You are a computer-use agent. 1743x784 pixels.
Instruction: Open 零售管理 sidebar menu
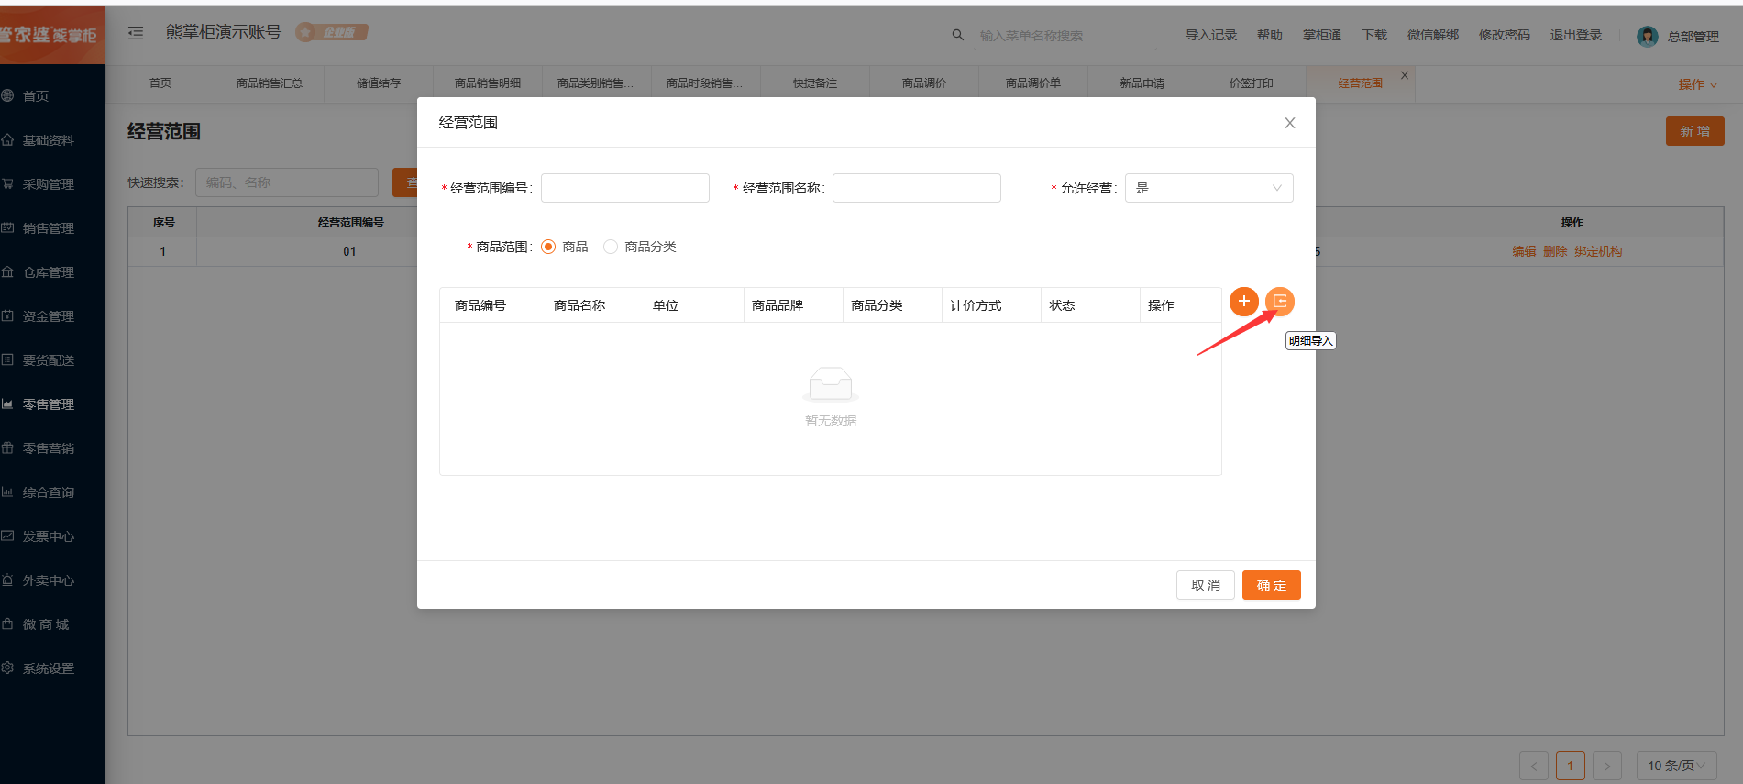(x=48, y=404)
